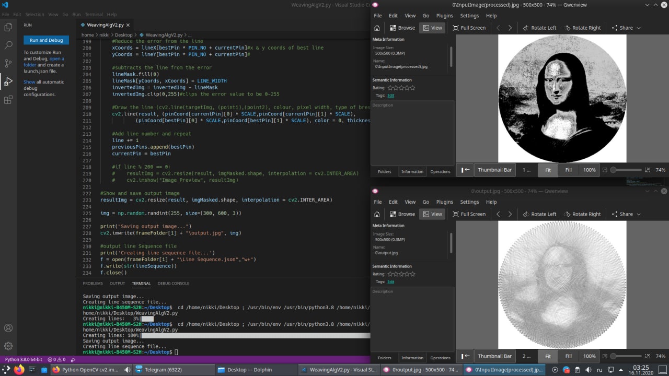
Task: Toggle Thumbnail Bar in InputImage window
Action: [x=494, y=170]
